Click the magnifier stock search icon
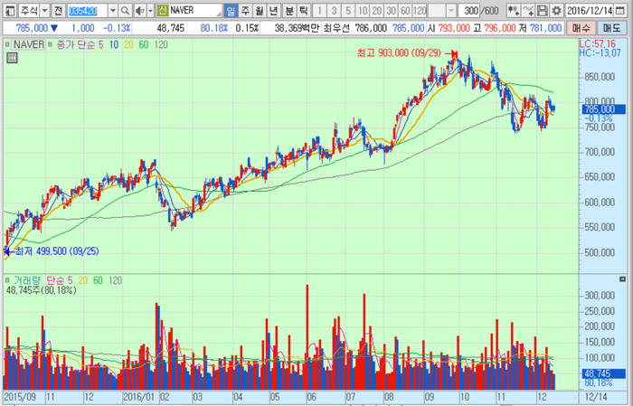This screenshot has height=406, width=633. click(x=125, y=10)
